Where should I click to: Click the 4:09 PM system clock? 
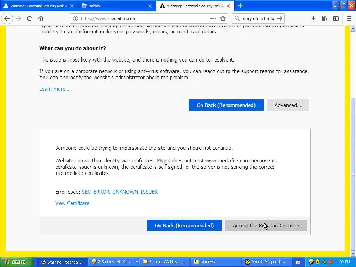[343, 262]
